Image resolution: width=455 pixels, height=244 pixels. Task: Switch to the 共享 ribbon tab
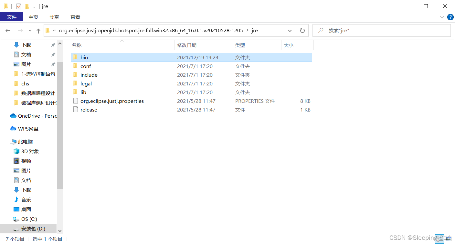[x=54, y=17]
